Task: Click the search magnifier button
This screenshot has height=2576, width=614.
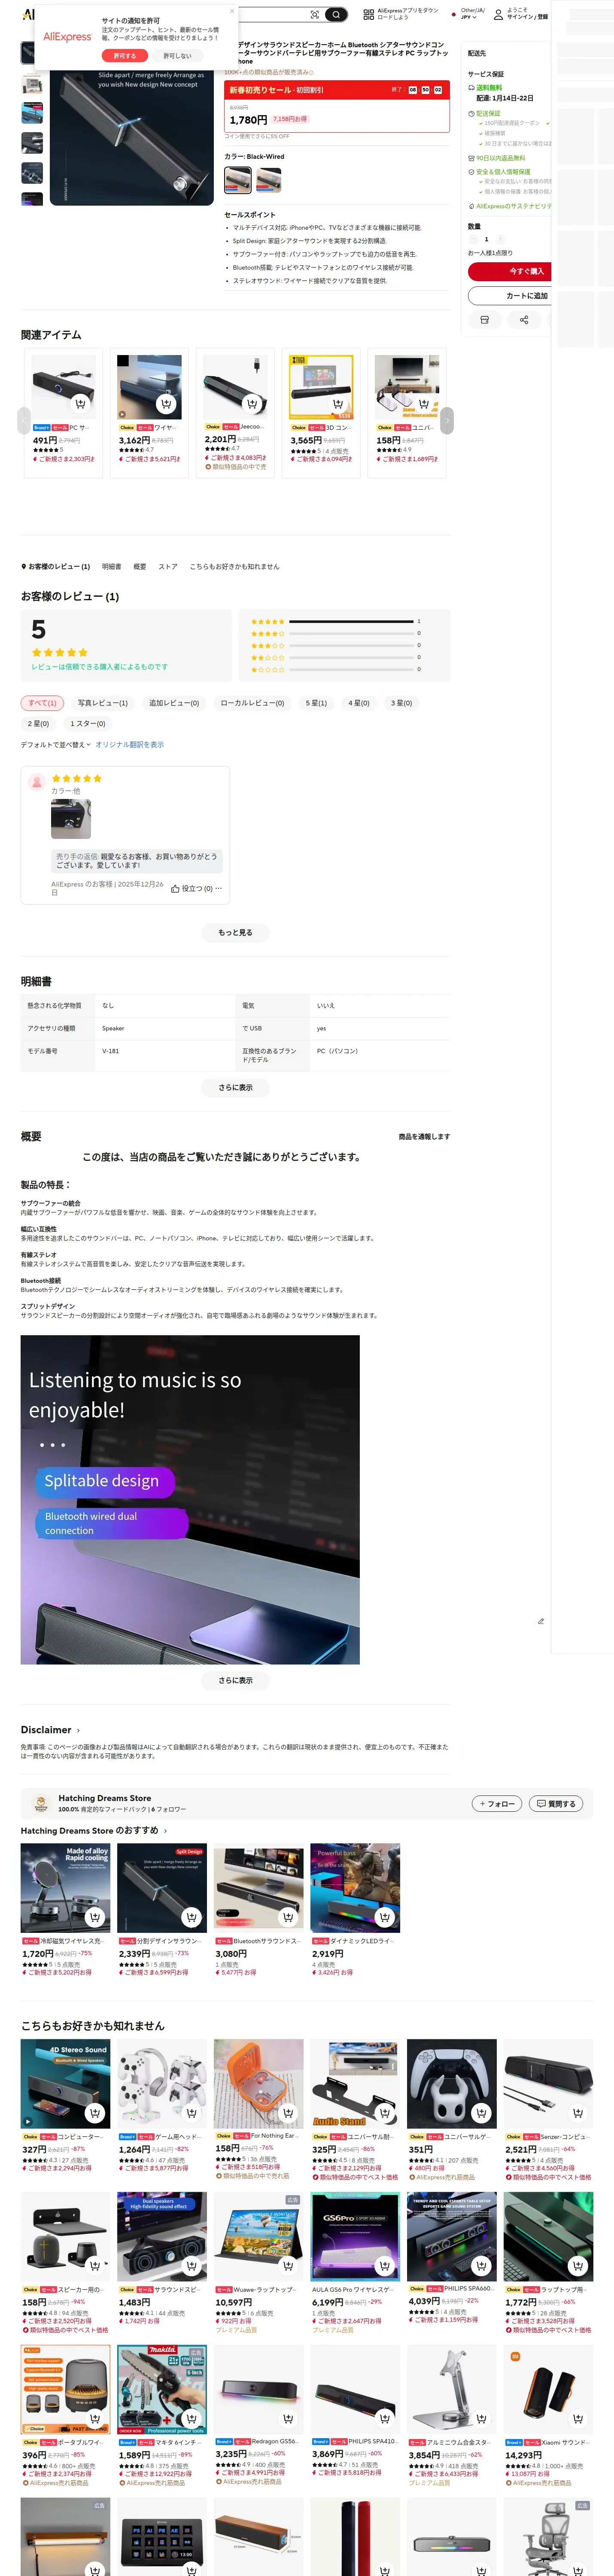Action: tap(337, 15)
